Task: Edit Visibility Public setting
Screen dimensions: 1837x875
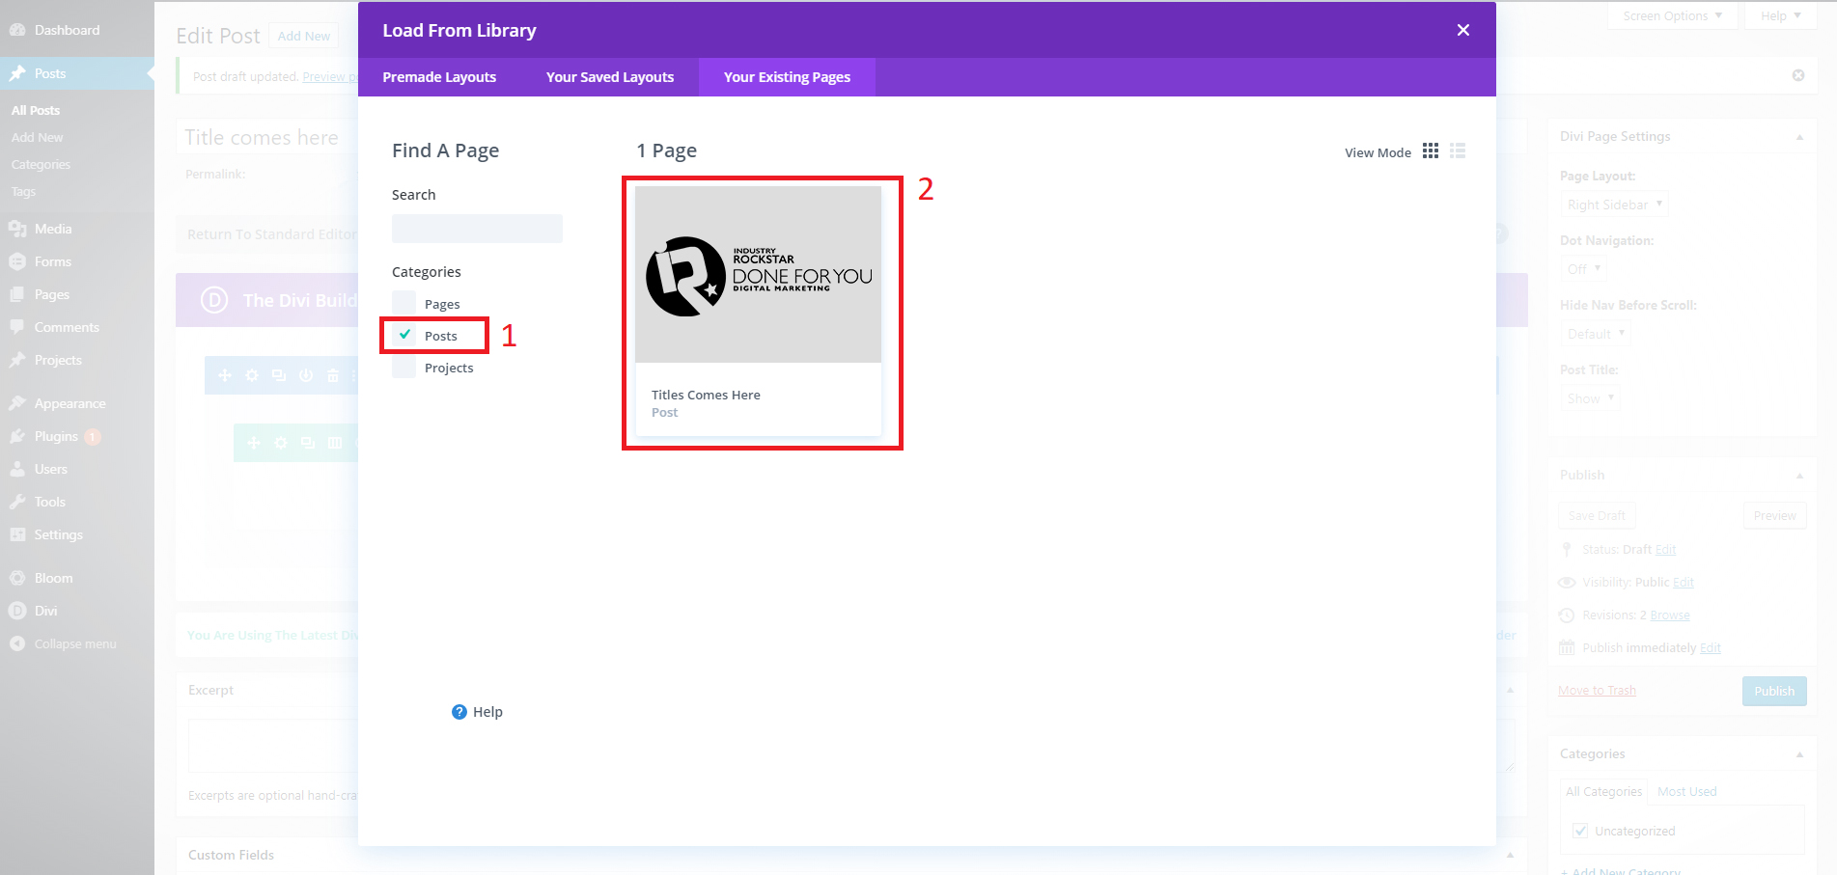Action: (1684, 583)
